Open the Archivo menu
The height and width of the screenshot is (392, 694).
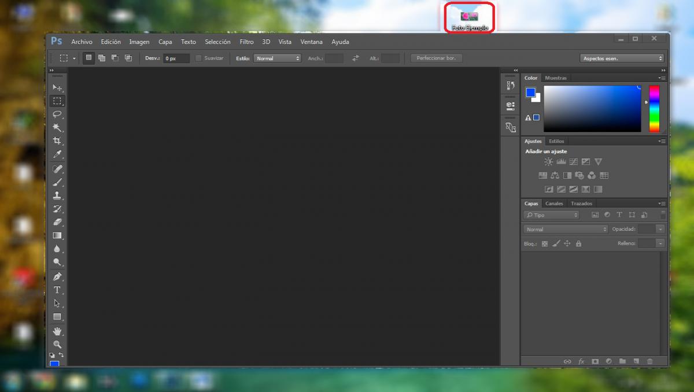click(82, 42)
